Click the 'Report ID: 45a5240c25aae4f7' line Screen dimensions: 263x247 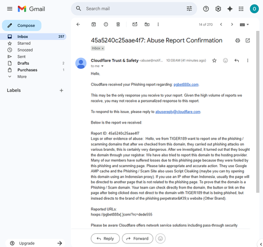115,133
